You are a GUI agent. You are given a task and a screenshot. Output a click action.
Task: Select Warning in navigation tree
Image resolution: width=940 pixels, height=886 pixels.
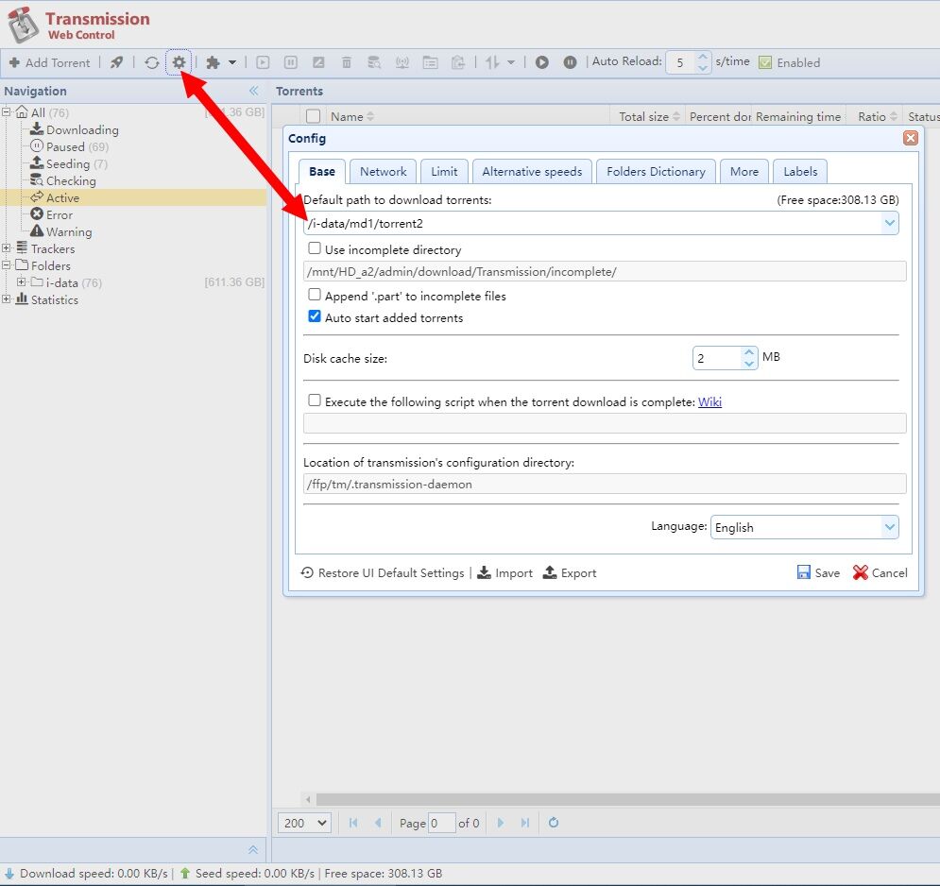coord(61,231)
